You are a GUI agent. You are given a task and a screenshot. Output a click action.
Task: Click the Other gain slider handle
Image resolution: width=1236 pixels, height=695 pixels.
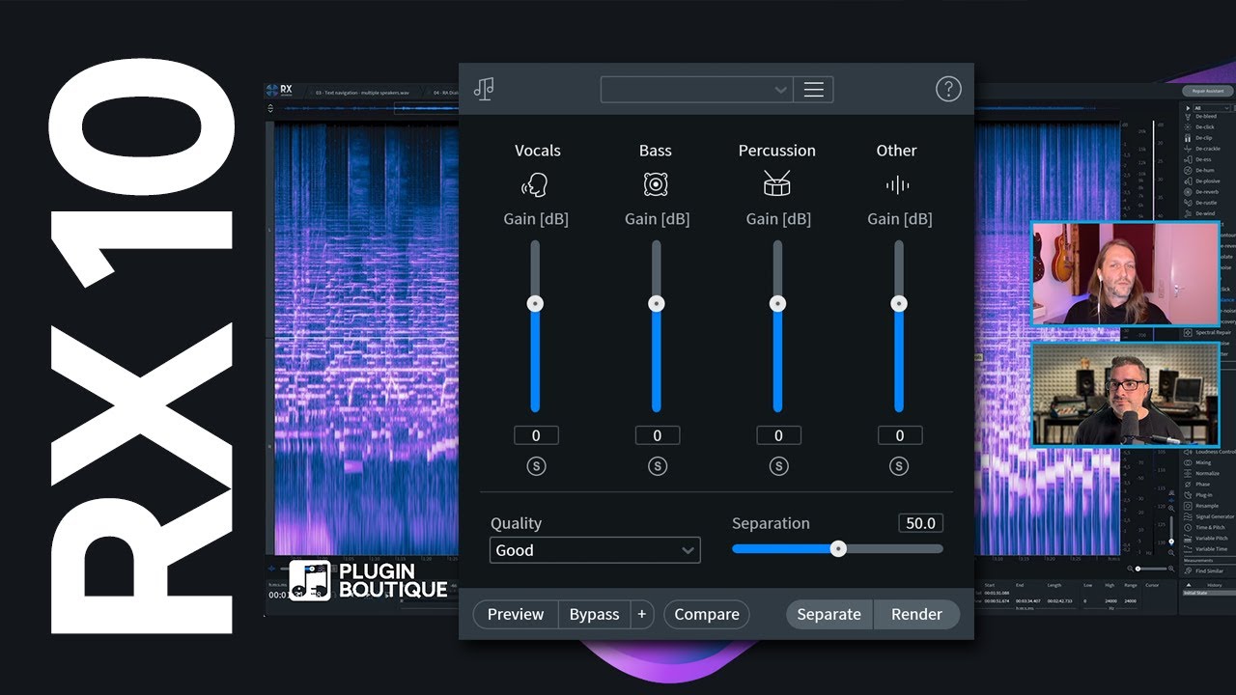[899, 303]
